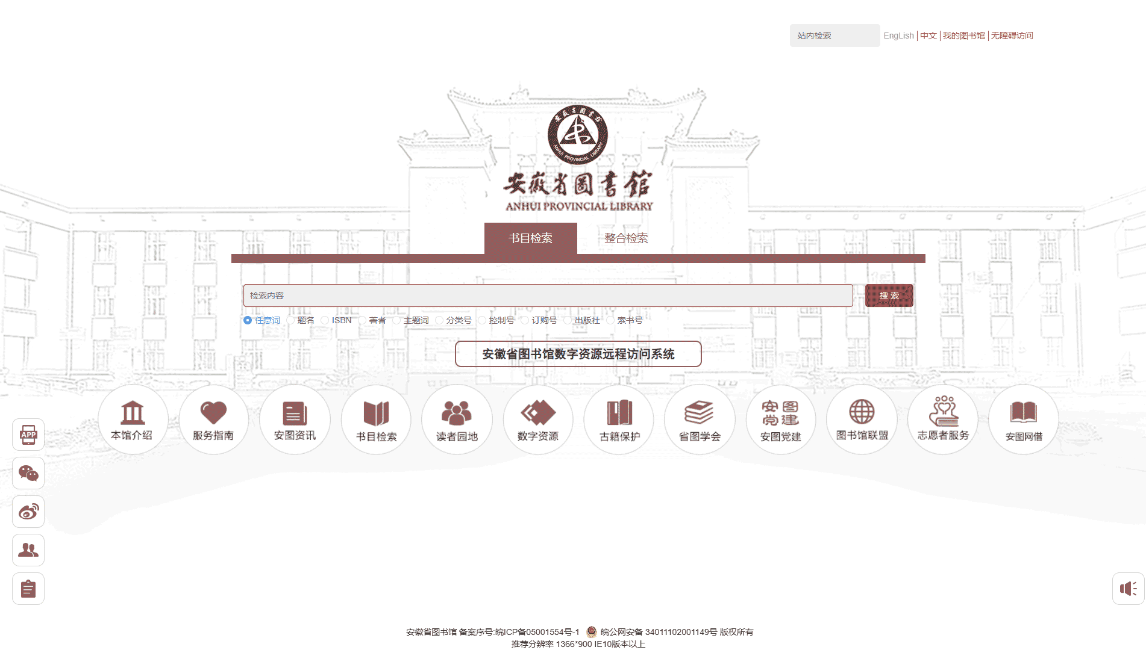
Task: Open the 读者园地 people icon
Action: [457, 419]
